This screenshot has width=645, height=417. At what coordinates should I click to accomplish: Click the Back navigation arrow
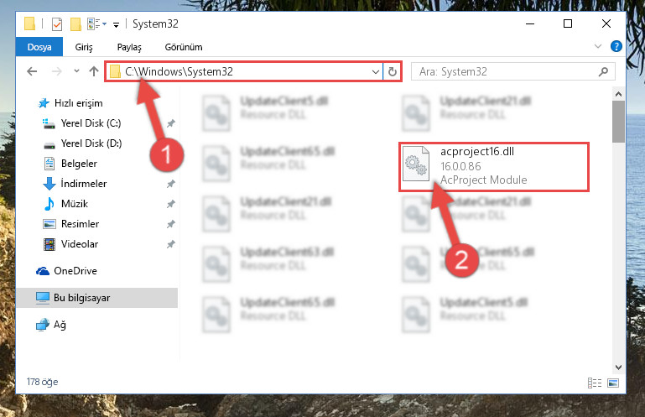(x=32, y=71)
